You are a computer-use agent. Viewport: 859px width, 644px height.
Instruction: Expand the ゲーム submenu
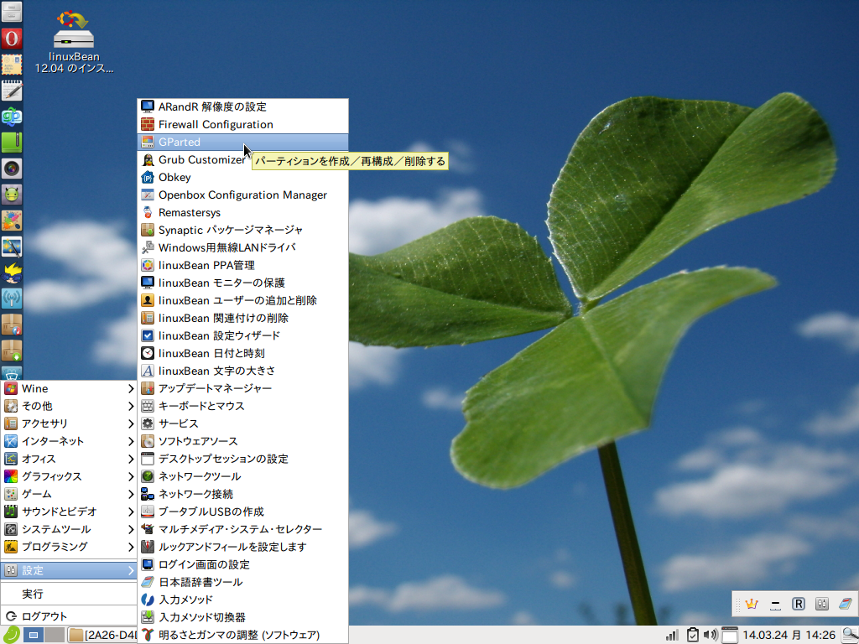point(69,494)
